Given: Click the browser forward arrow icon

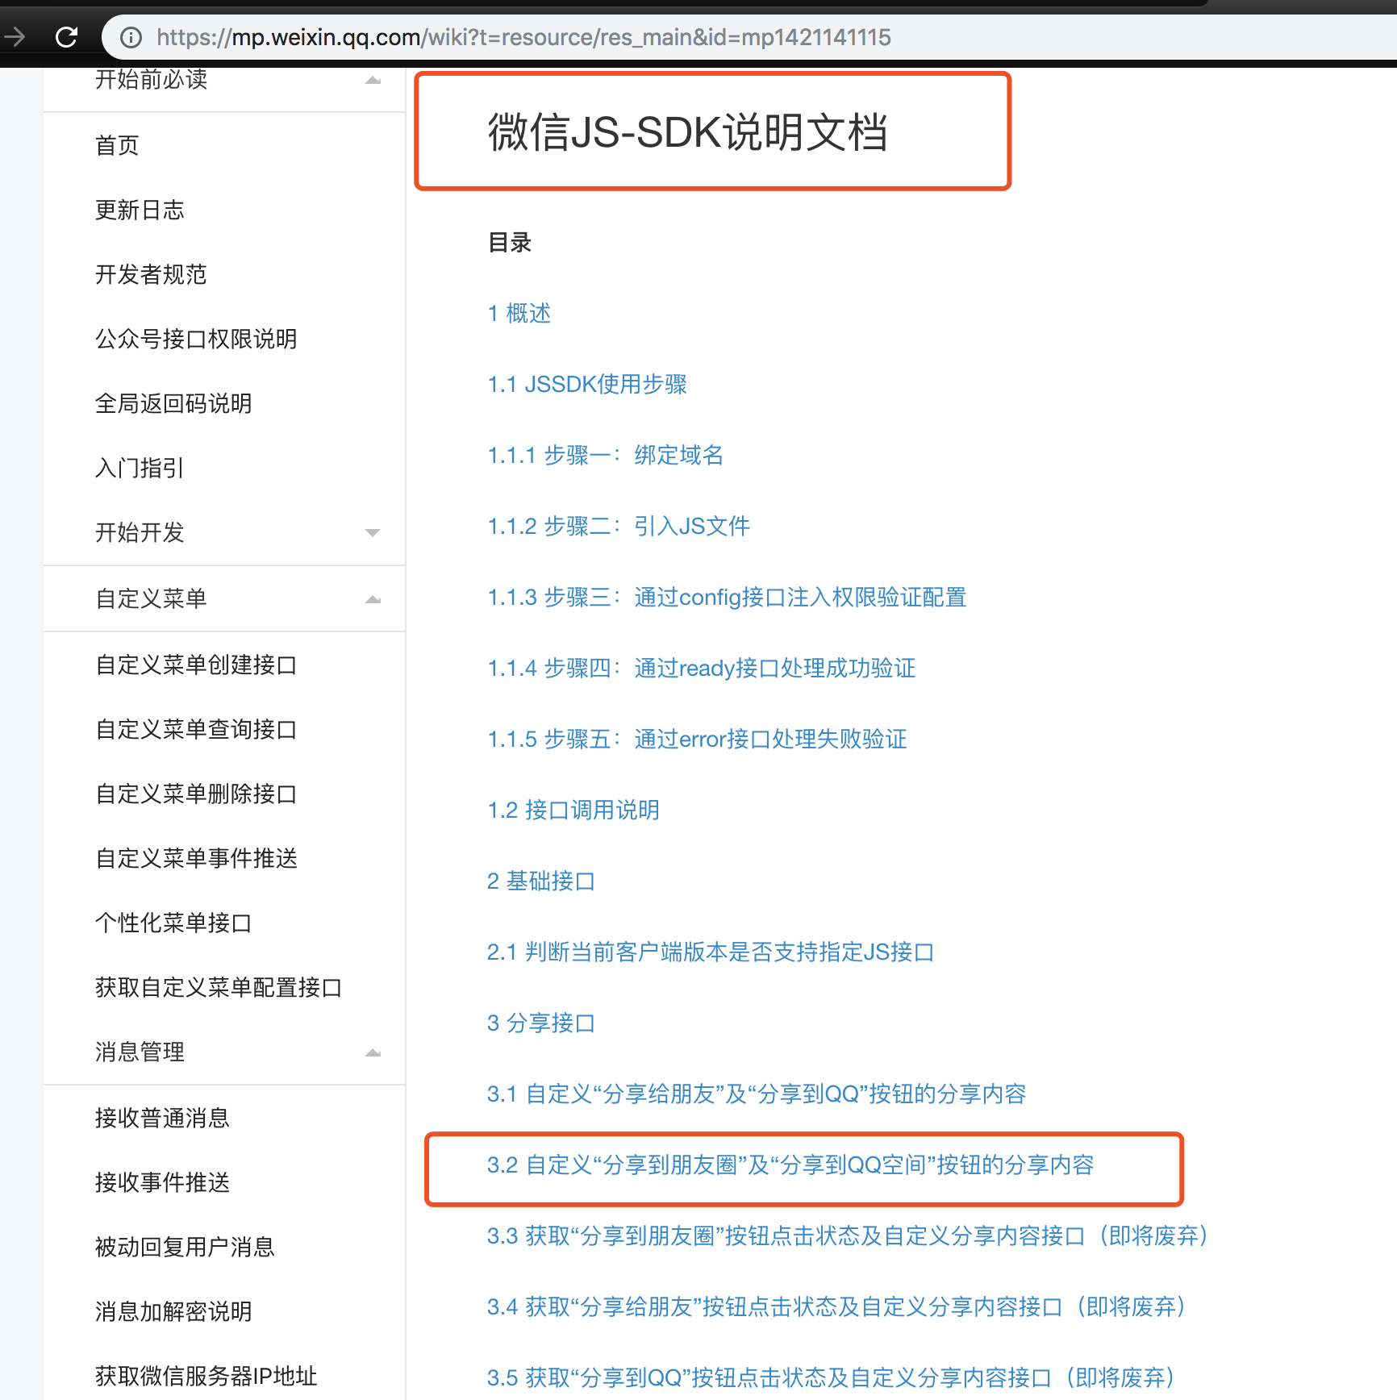Looking at the screenshot, I should click(x=15, y=37).
